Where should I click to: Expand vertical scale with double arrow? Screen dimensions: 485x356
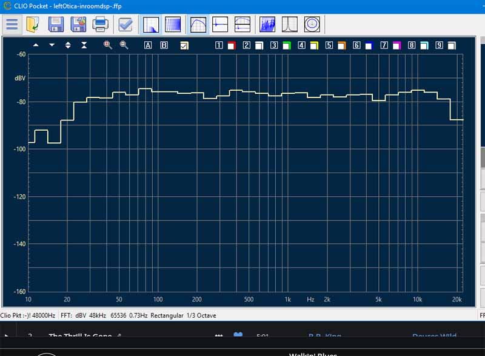click(68, 45)
